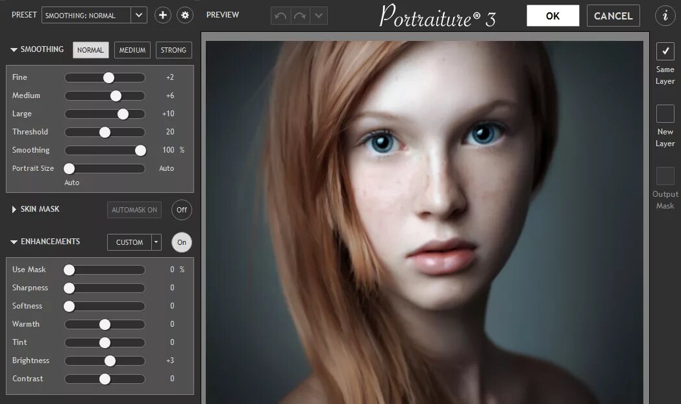Click the OK button
This screenshot has height=404, width=681.
552,16
